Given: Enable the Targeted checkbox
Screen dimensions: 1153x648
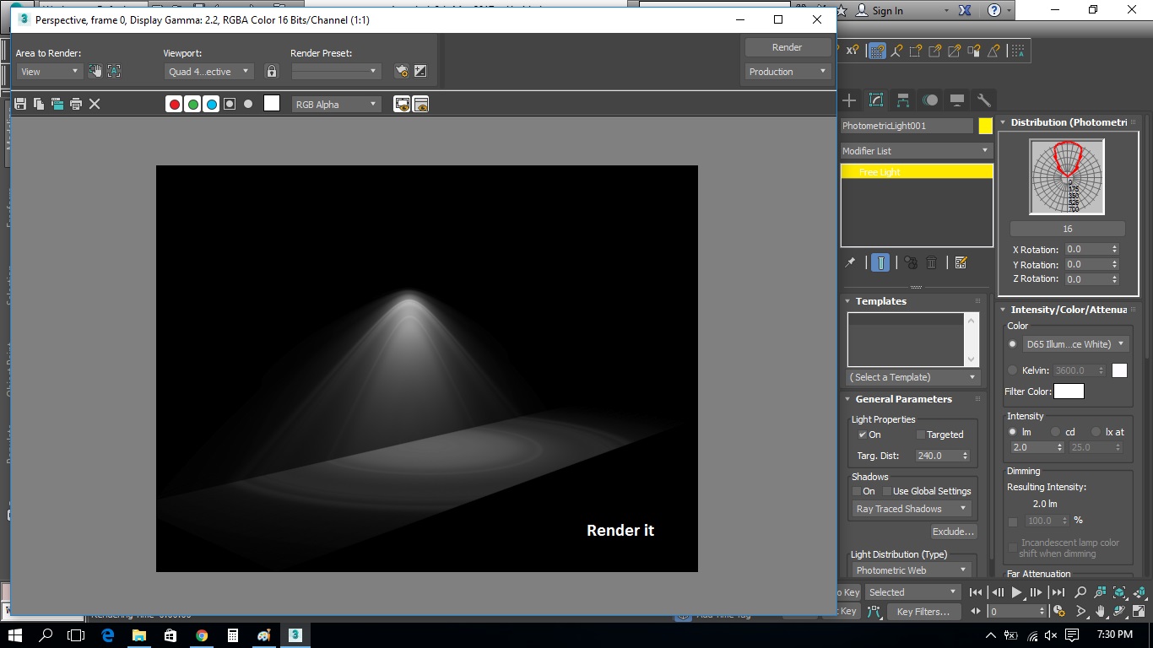Looking at the screenshot, I should (x=921, y=435).
